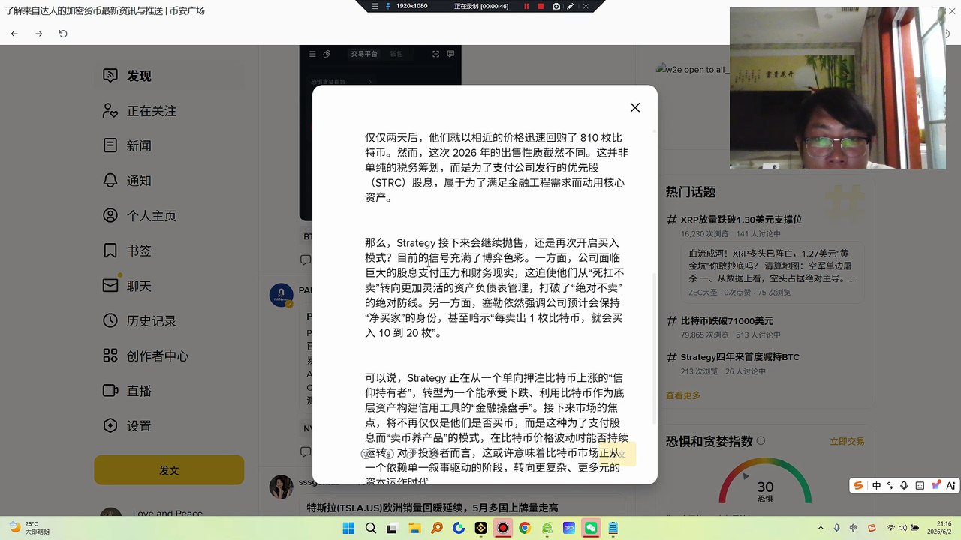Image resolution: width=961 pixels, height=540 pixels.
Task: Open Windows taskbar search
Action: coord(370,528)
